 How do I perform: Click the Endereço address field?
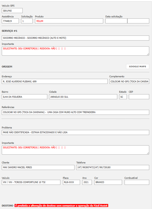point(55,81)
